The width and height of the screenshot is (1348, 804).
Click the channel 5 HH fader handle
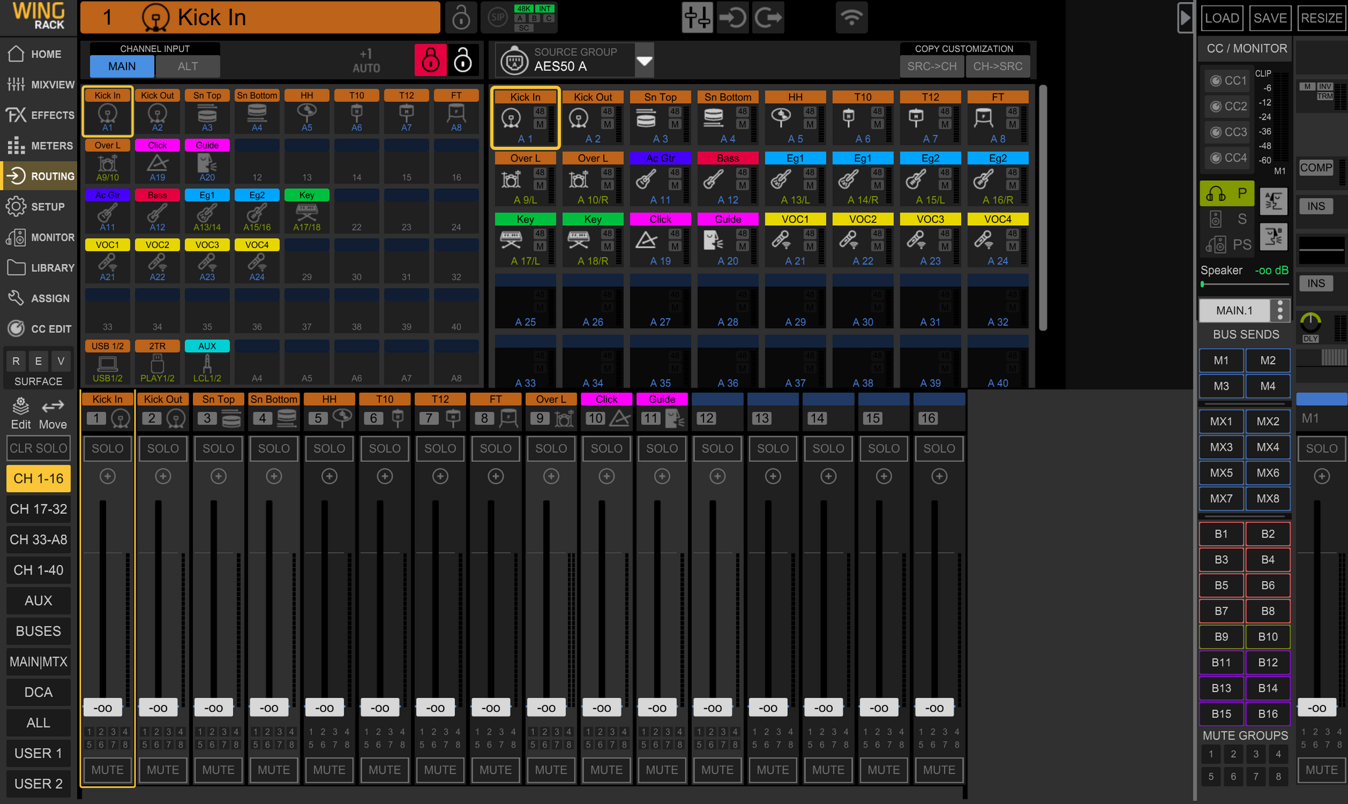(324, 708)
